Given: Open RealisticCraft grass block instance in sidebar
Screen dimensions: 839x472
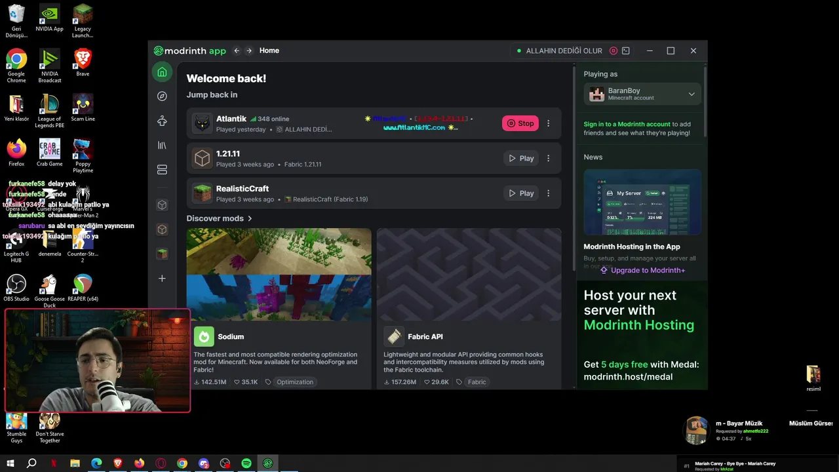Looking at the screenshot, I should 162,254.
